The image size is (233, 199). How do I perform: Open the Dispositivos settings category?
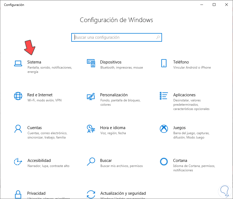[111, 62]
